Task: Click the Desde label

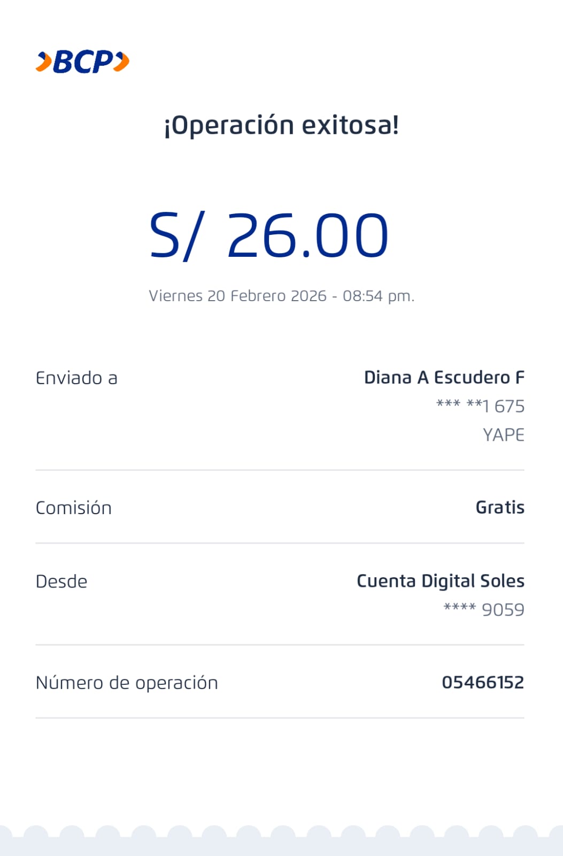Action: coord(61,582)
